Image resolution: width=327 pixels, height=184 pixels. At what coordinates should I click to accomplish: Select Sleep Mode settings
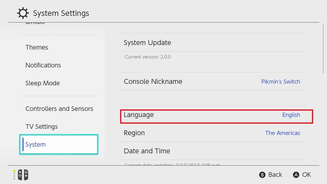[x=43, y=83]
